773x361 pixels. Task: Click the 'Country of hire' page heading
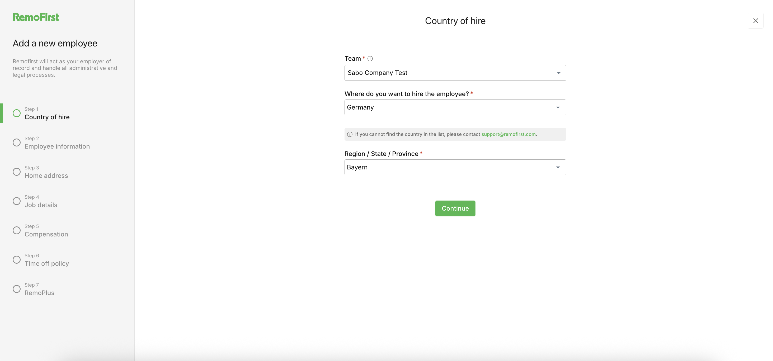pos(455,21)
